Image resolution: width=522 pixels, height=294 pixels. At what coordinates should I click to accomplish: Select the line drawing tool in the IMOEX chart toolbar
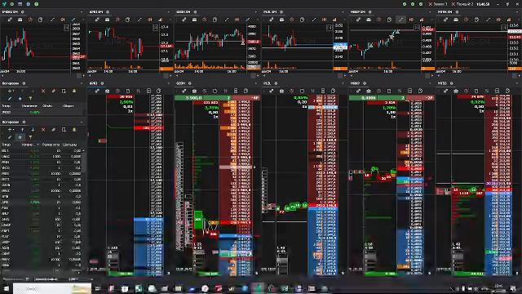point(52,20)
